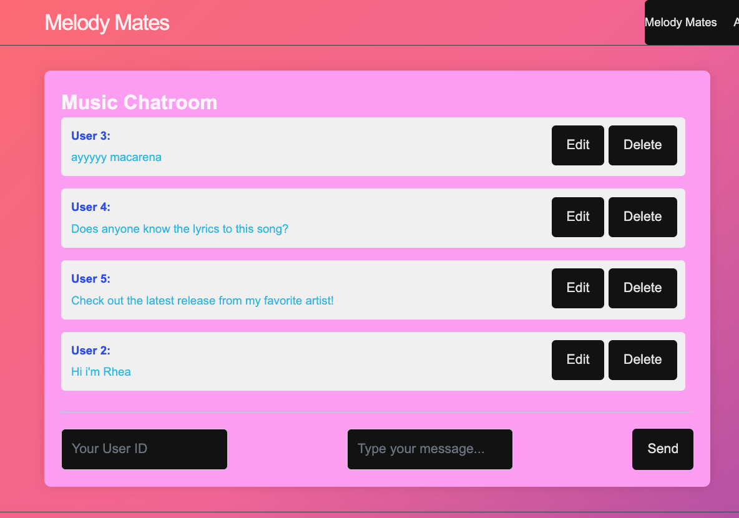Click the 'User 3:' label

click(x=91, y=136)
